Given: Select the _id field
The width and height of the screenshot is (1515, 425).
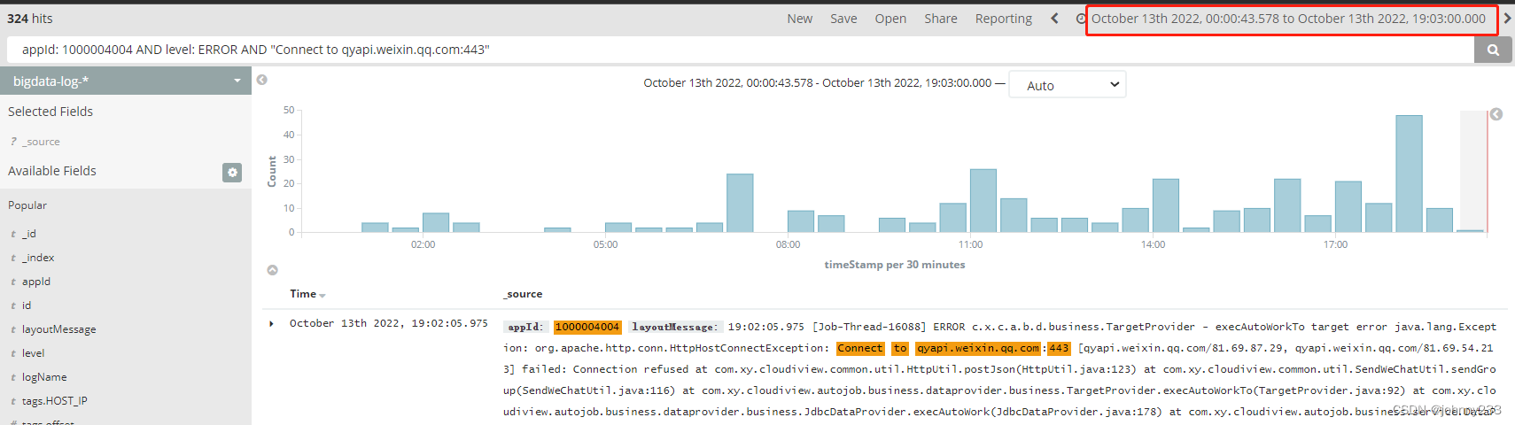Looking at the screenshot, I should point(29,234).
